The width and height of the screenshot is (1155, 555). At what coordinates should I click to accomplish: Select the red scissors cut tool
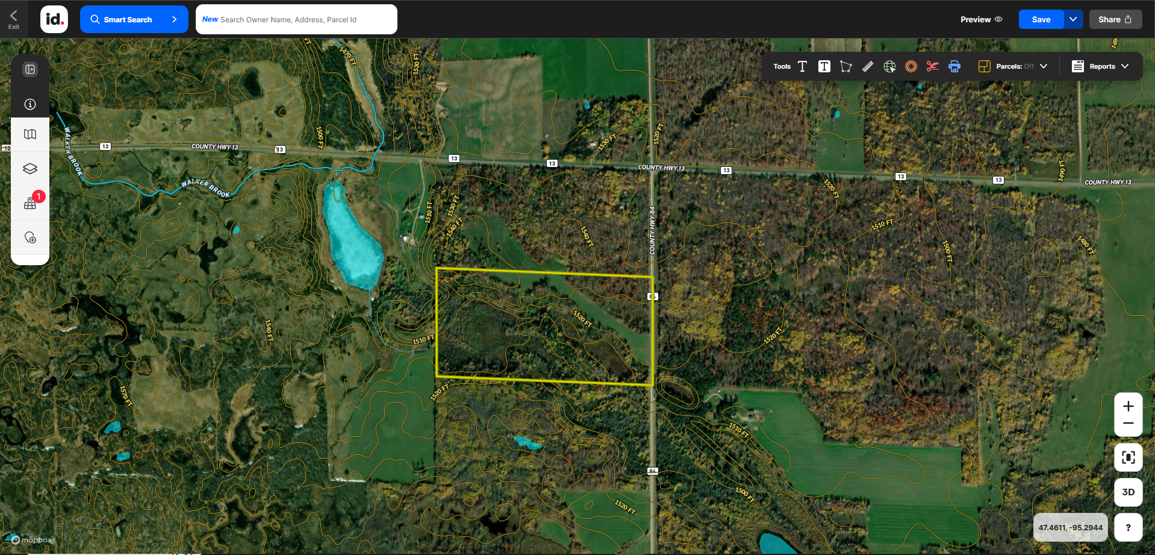coord(932,66)
